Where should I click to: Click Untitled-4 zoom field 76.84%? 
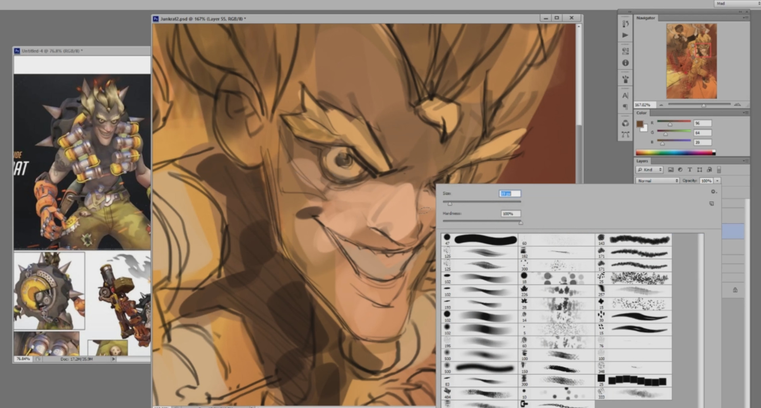click(23, 359)
